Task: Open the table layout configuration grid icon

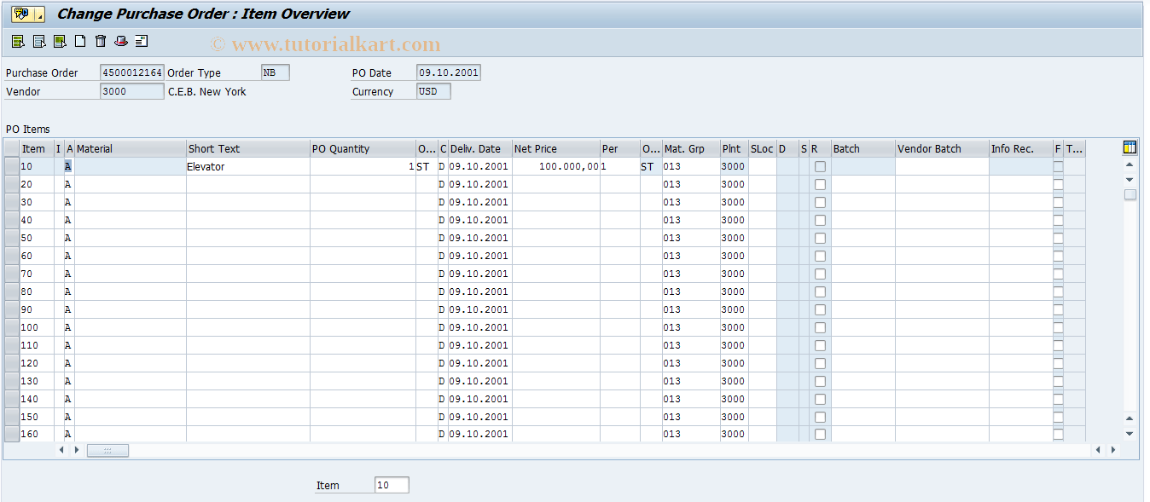Action: pos(1129,147)
